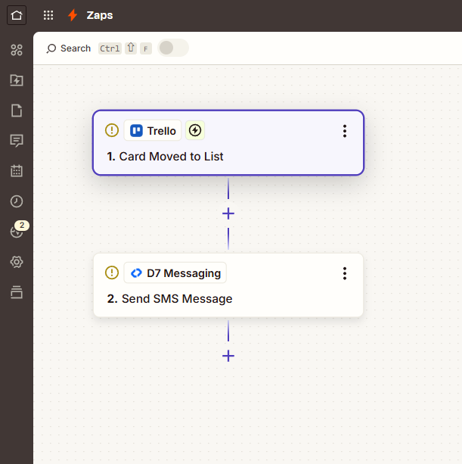Image resolution: width=462 pixels, height=464 pixels.
Task: Open the clock history icon in sidebar
Action: point(17,201)
